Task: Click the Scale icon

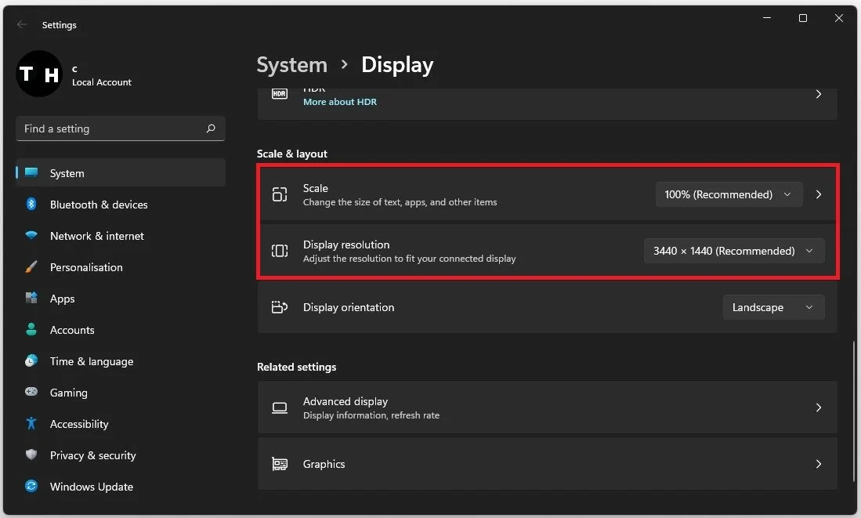Action: tap(280, 194)
